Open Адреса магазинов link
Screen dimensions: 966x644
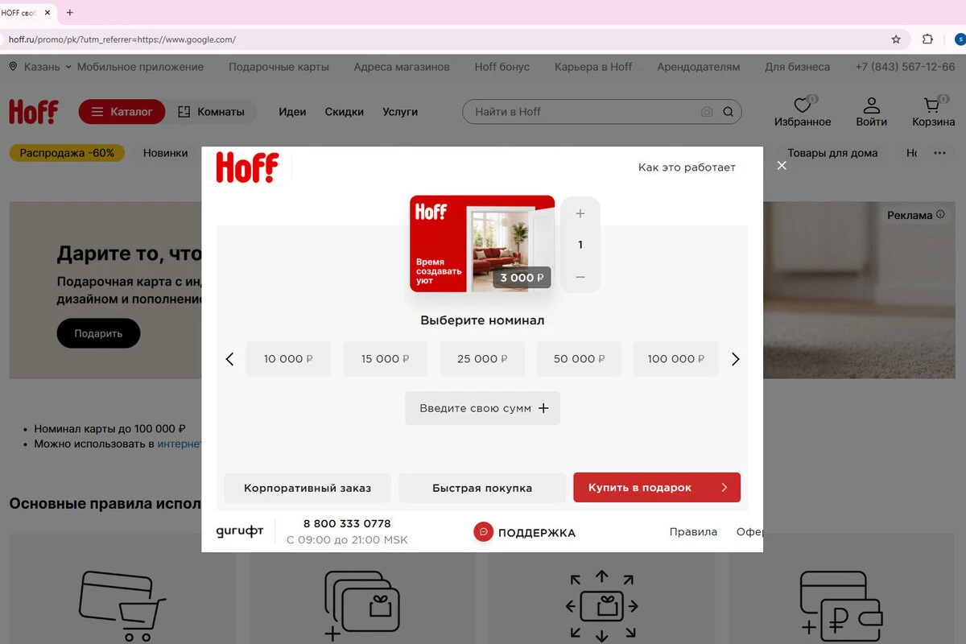402,67
